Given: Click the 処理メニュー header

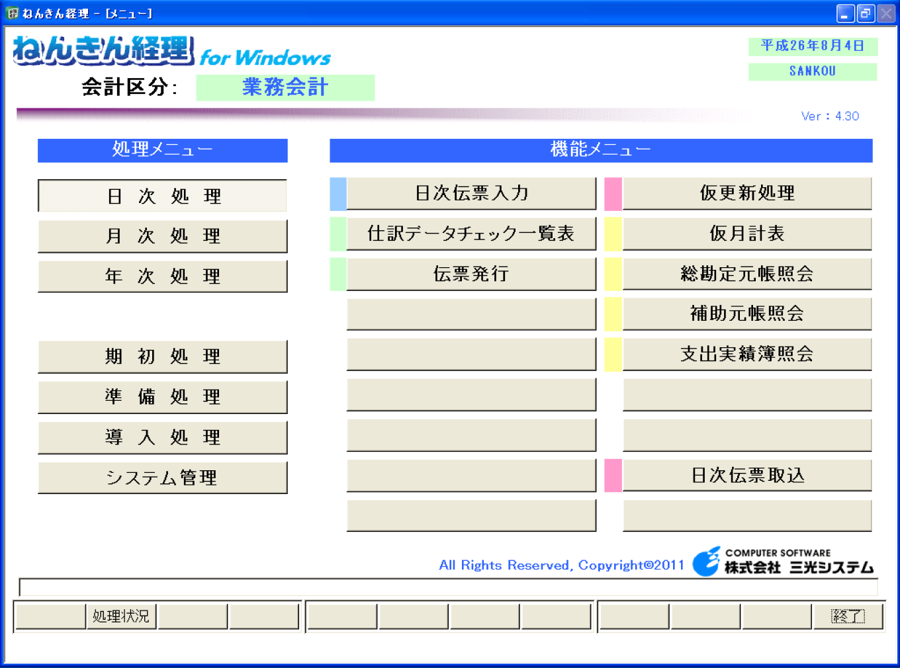Looking at the screenshot, I should tap(163, 150).
